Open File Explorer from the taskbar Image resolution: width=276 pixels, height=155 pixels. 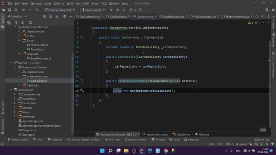click(126, 151)
